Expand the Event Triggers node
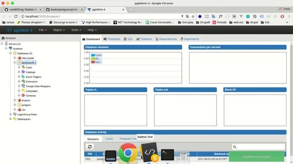 coord(19,77)
